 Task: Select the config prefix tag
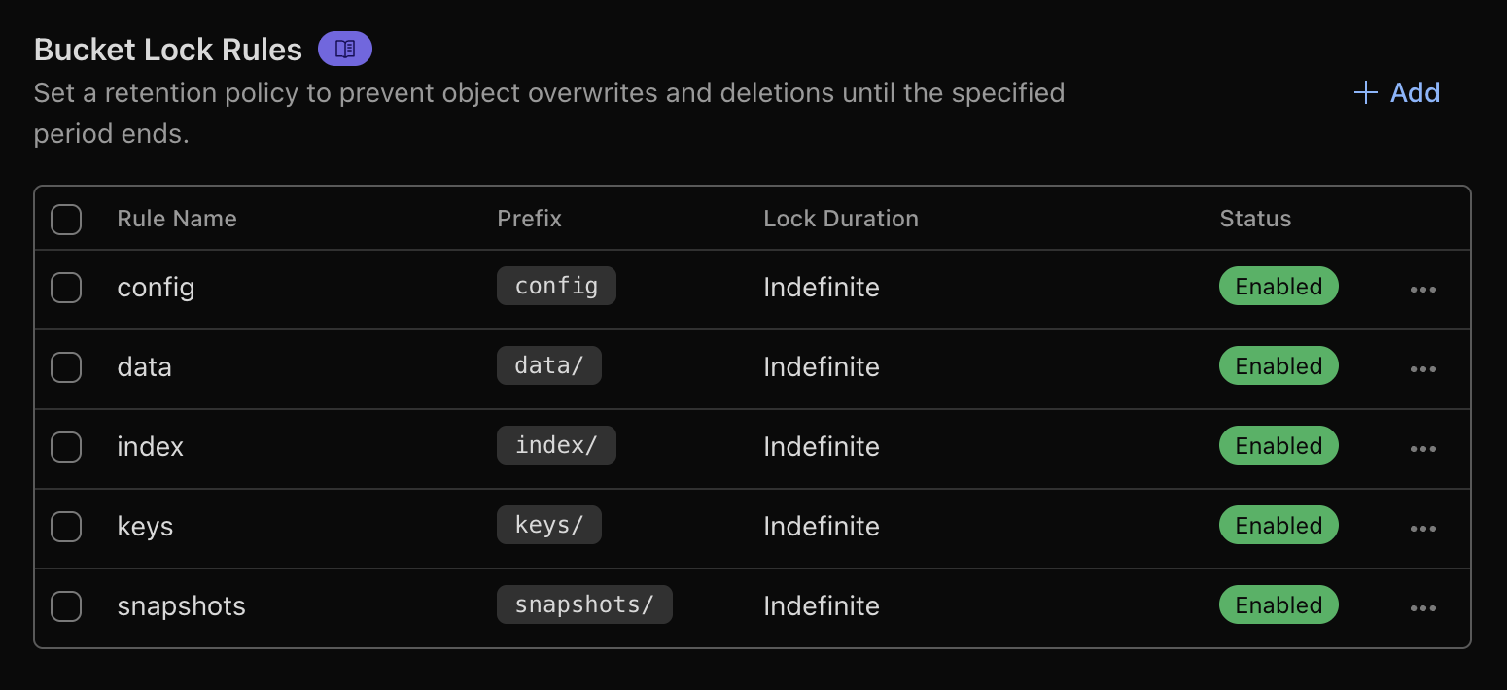click(556, 285)
